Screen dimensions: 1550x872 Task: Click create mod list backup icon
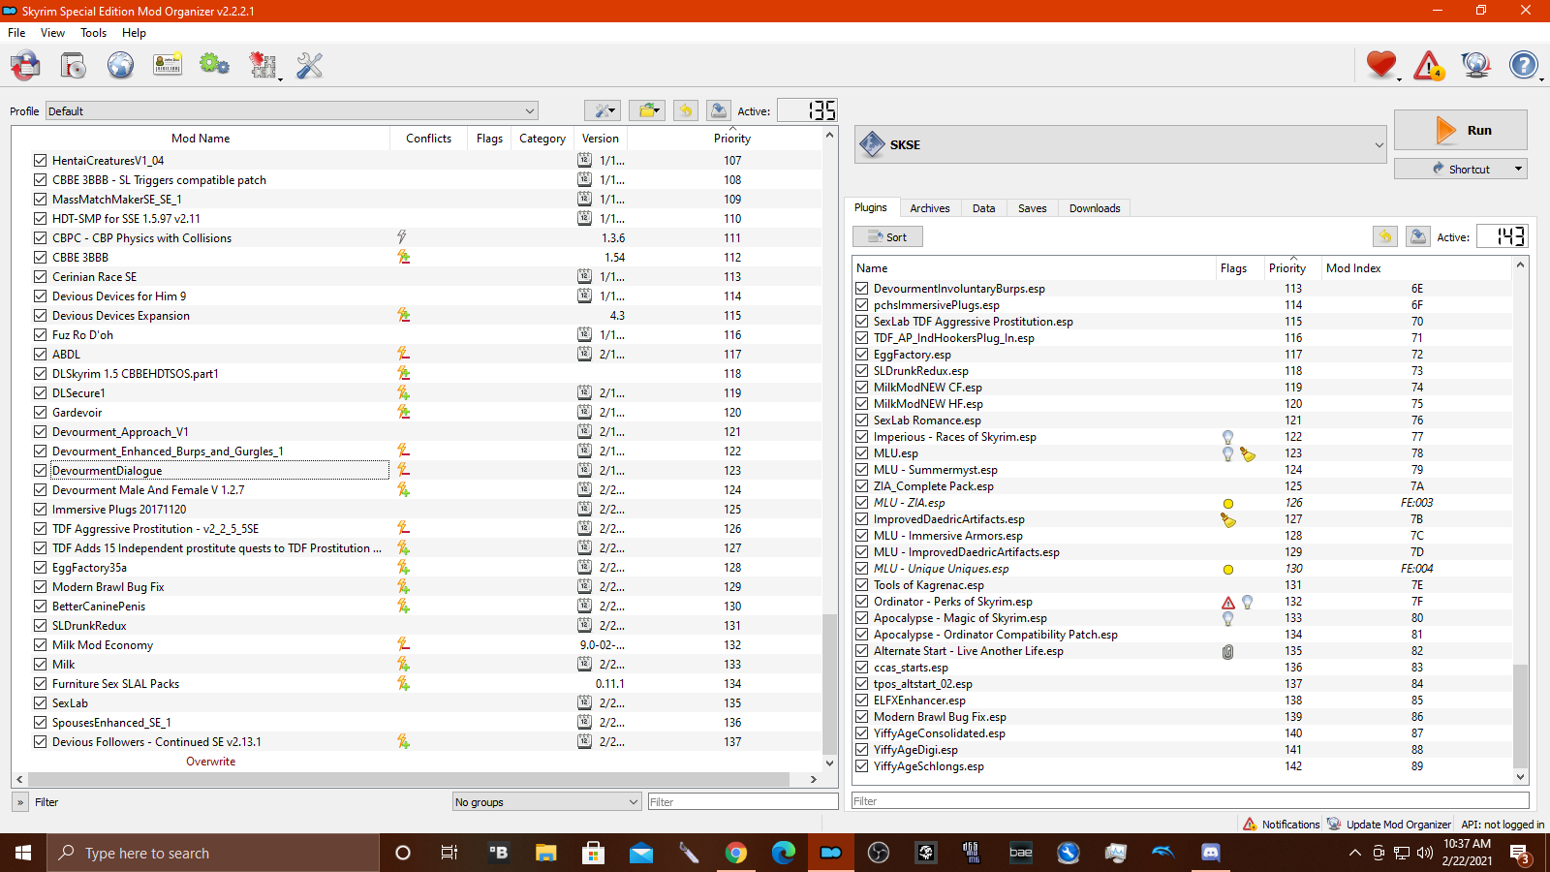(x=718, y=110)
